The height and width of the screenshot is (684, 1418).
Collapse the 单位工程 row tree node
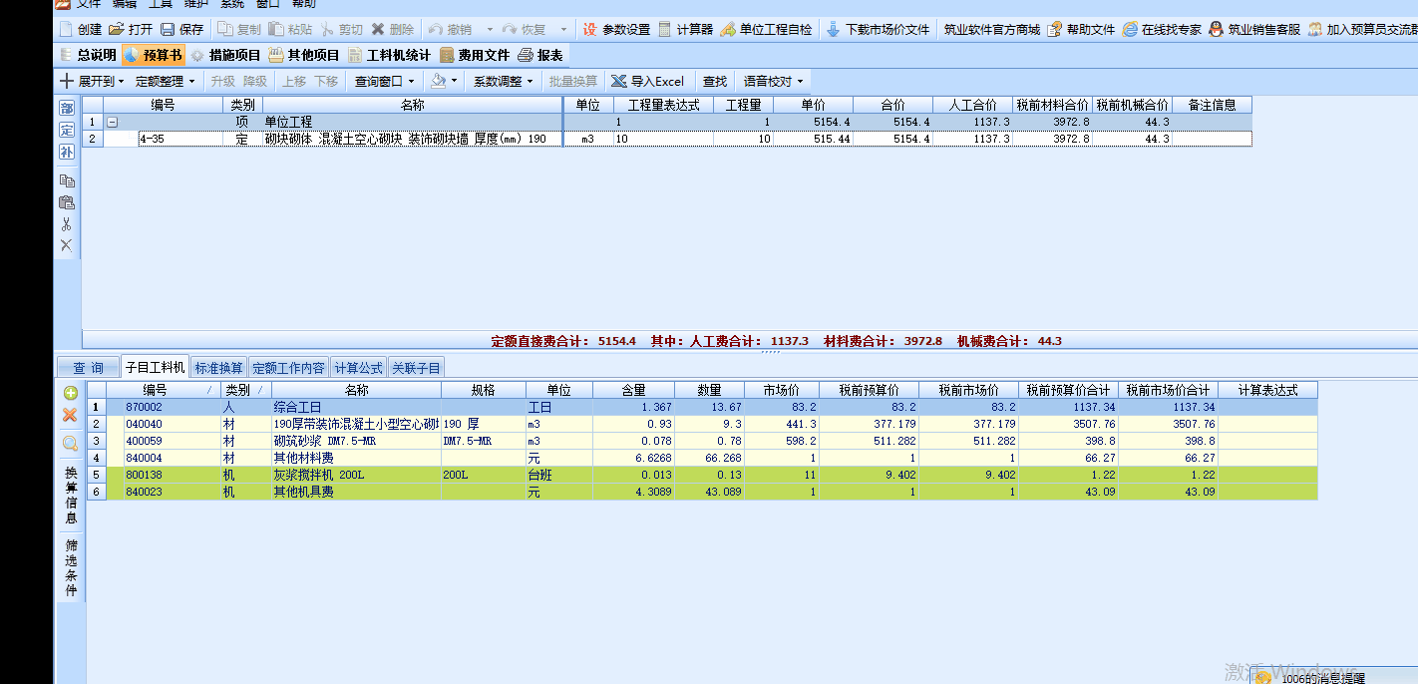tap(112, 122)
